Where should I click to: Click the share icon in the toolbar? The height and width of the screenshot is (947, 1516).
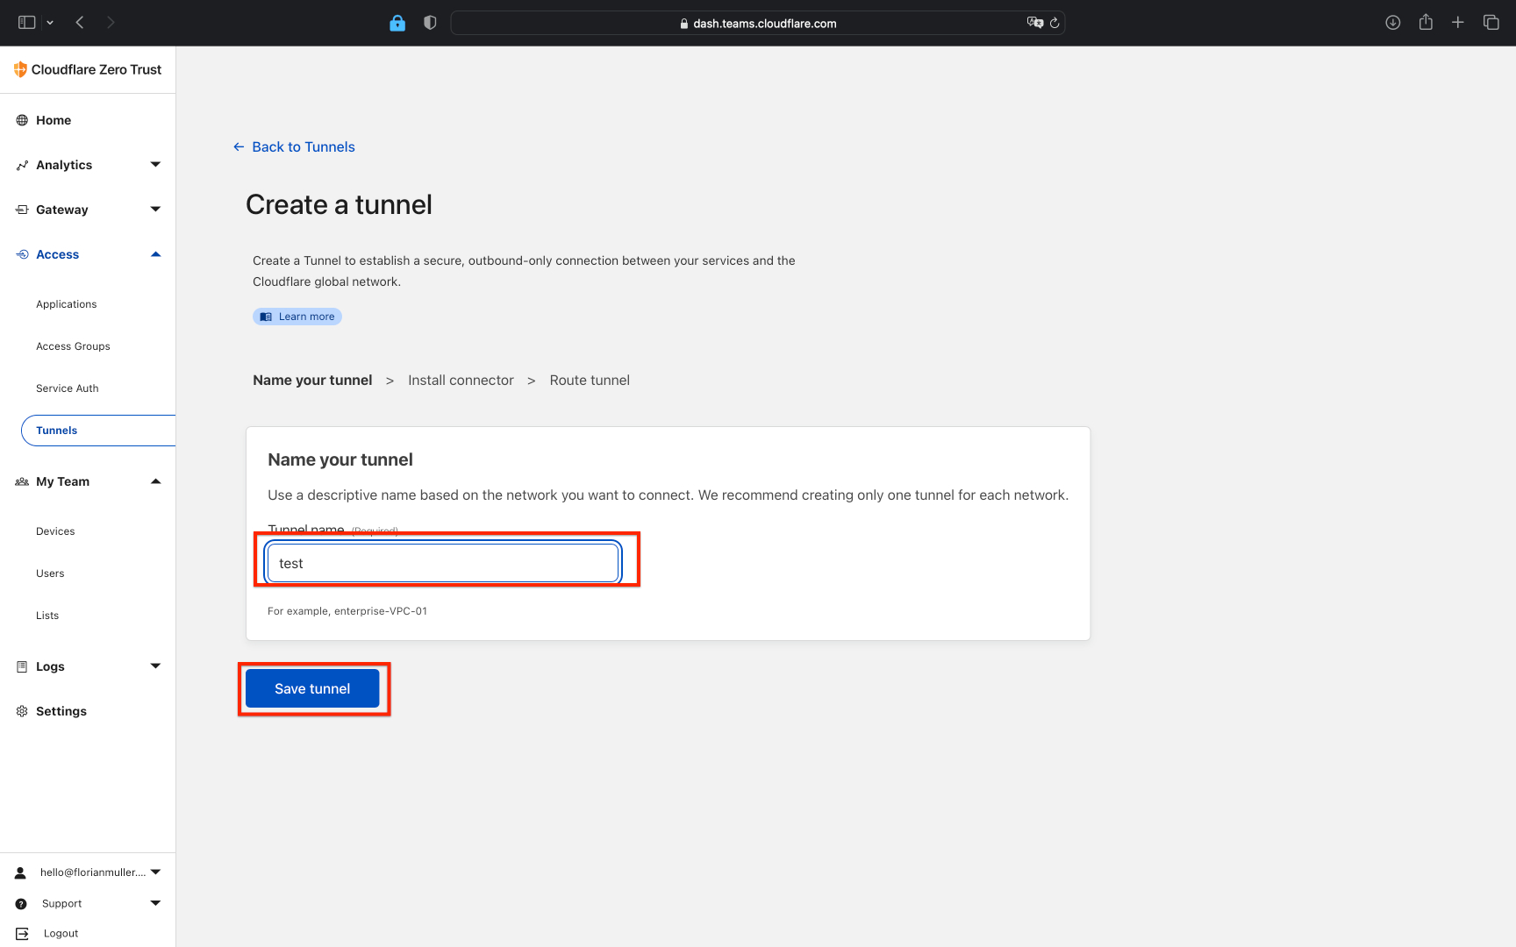[x=1426, y=22]
